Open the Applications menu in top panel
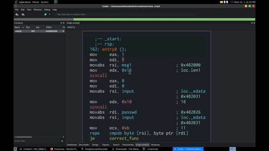Image resolution: width=269 pixels, height=151 pixels. (x=24, y=2)
